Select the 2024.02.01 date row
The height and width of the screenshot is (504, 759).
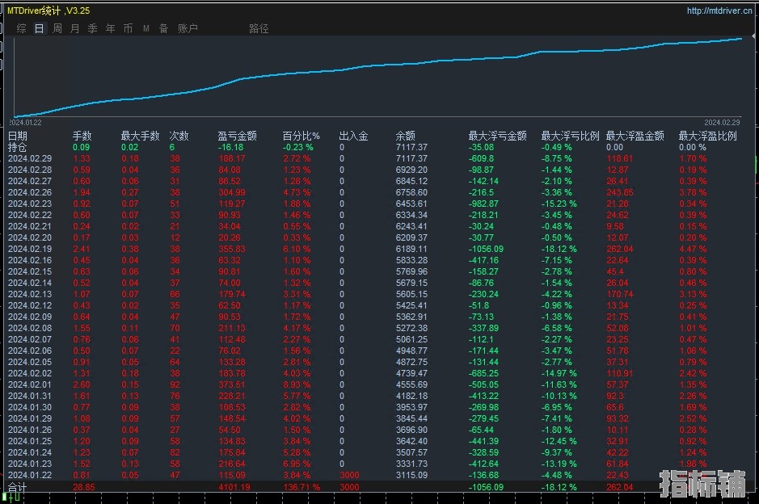(30, 384)
